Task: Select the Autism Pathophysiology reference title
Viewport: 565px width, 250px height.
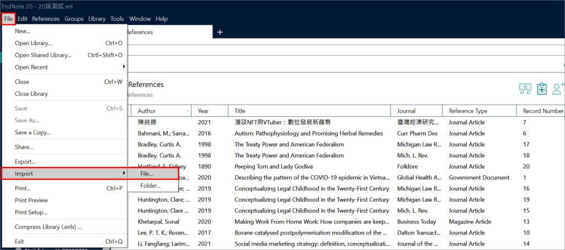Action: pos(308,133)
